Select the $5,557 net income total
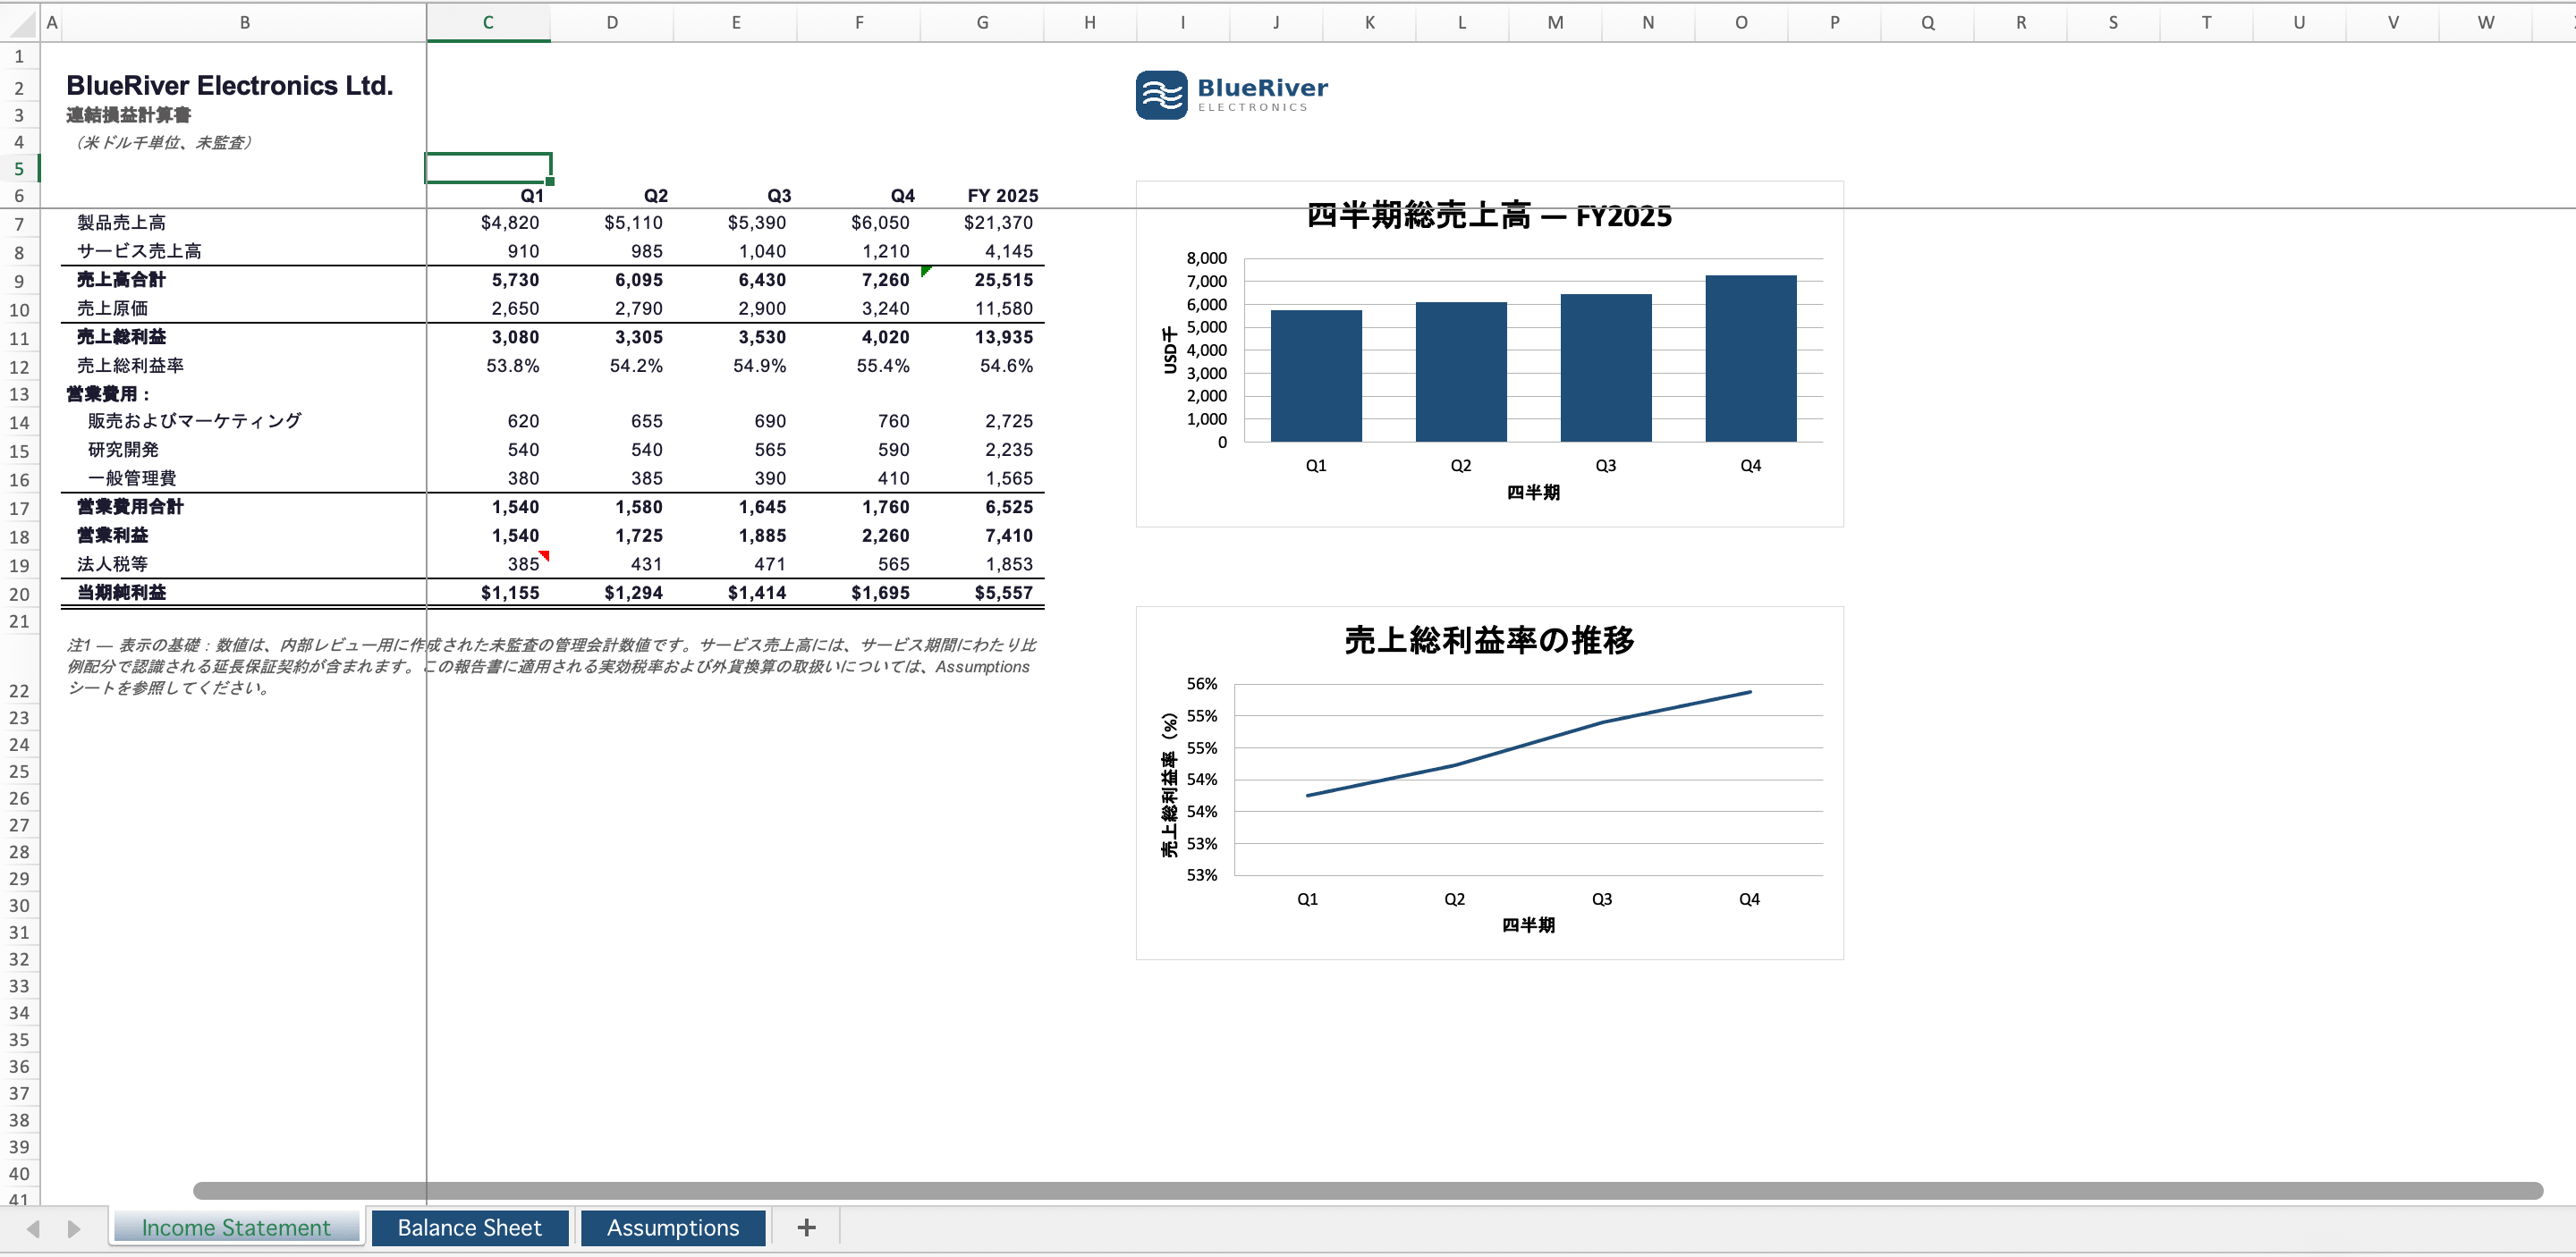This screenshot has height=1257, width=2576. tap(982, 593)
